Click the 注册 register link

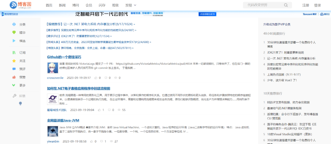(x=306, y=5)
